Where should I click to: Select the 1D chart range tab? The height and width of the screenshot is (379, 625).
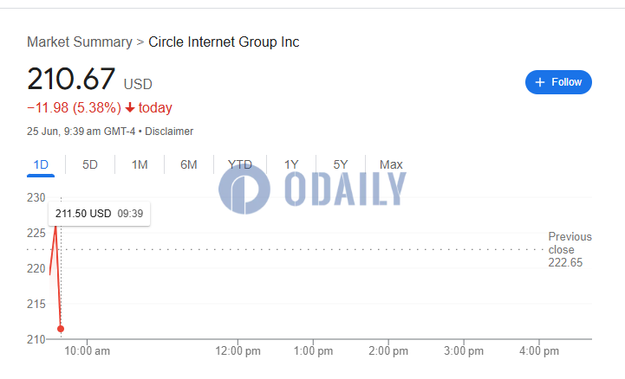41,164
